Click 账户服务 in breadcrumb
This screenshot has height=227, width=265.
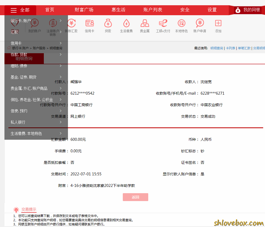[39, 48]
